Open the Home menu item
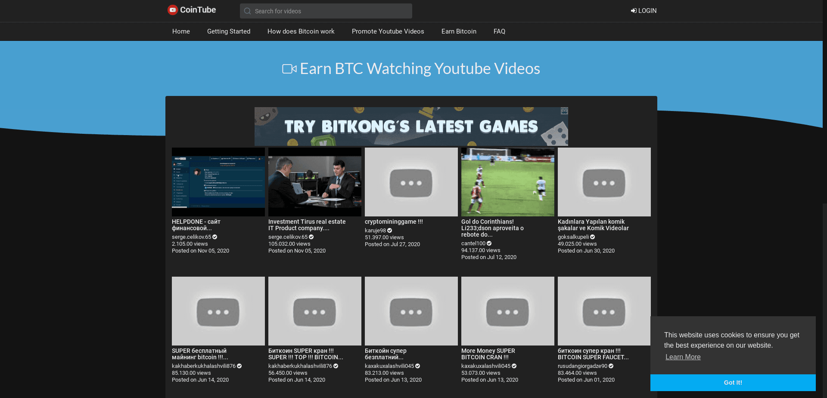Image resolution: width=827 pixels, height=398 pixels. 181,31
